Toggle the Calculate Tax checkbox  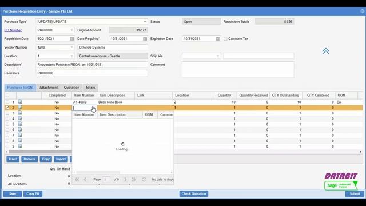(x=225, y=39)
